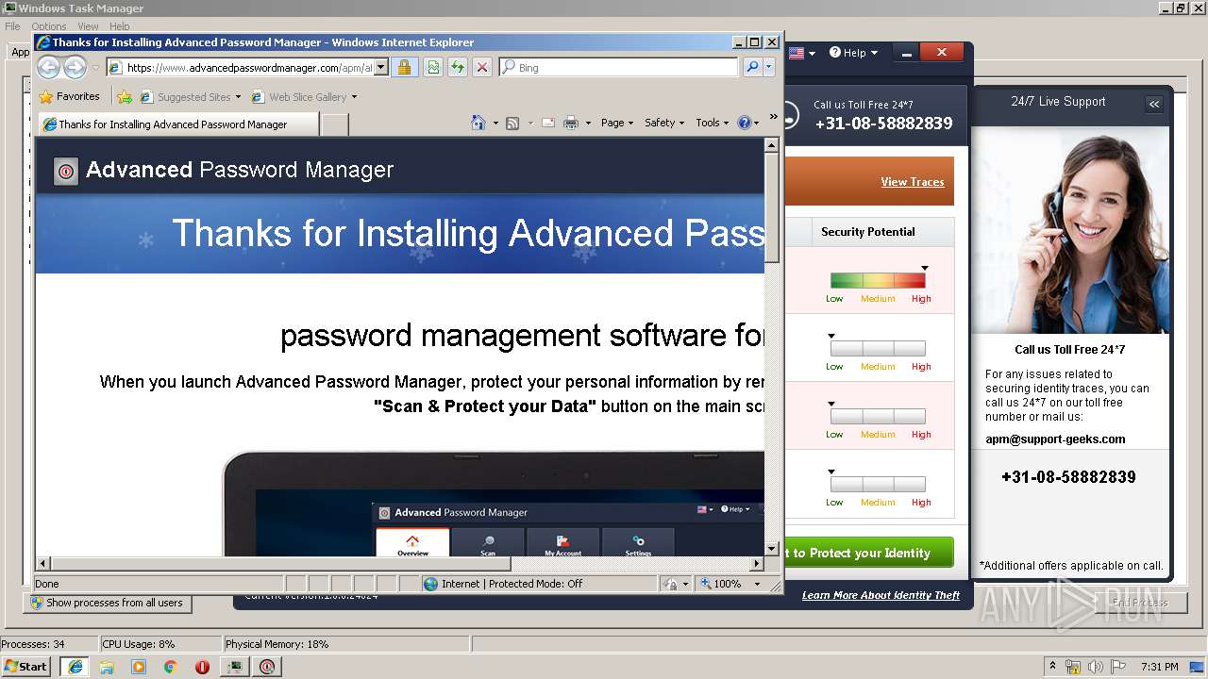Click the apm@support-geeks.com email address

[x=1055, y=439]
